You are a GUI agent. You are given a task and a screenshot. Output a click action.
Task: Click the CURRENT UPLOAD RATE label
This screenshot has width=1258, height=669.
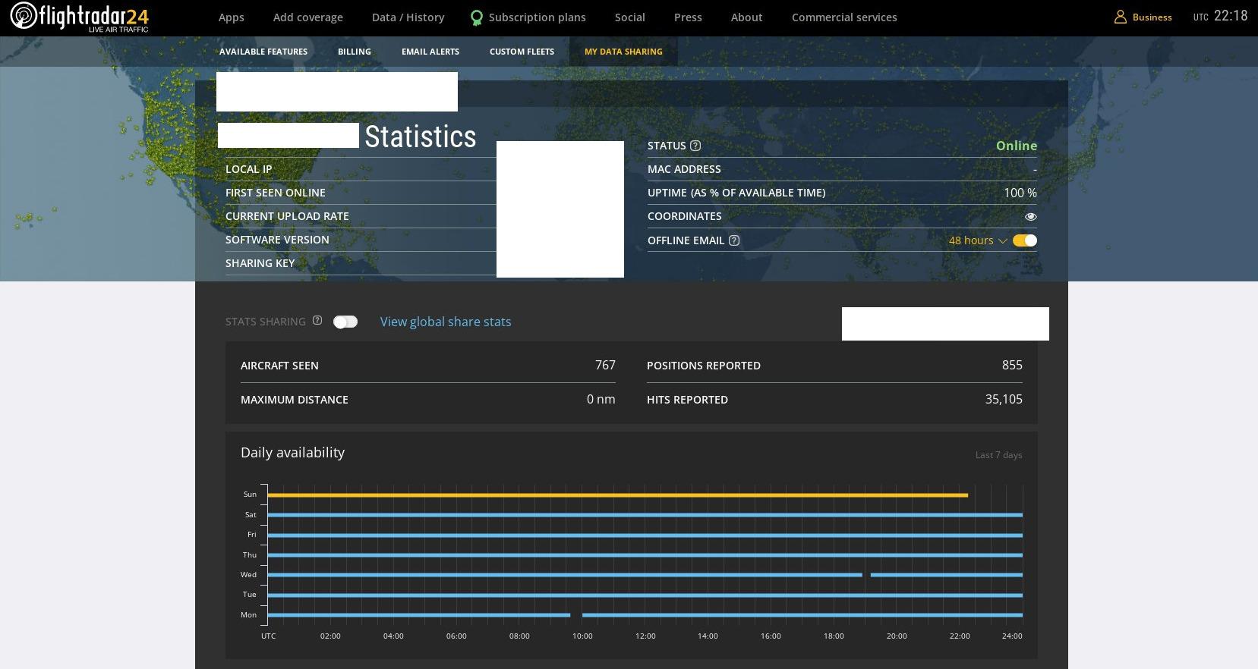coord(287,216)
